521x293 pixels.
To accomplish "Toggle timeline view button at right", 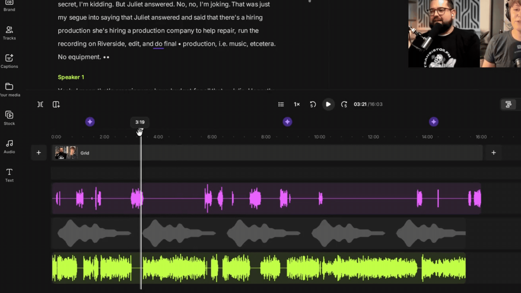I will coord(508,104).
